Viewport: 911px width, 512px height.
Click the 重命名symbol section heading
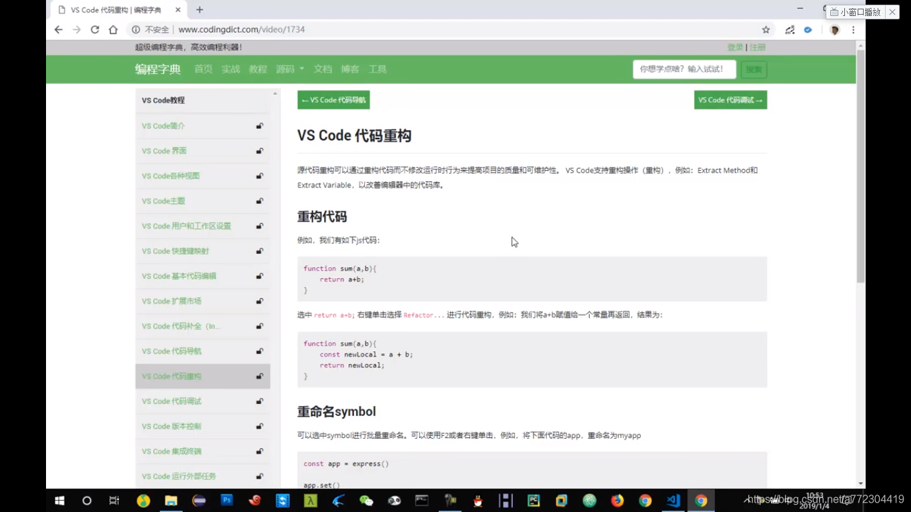click(337, 411)
